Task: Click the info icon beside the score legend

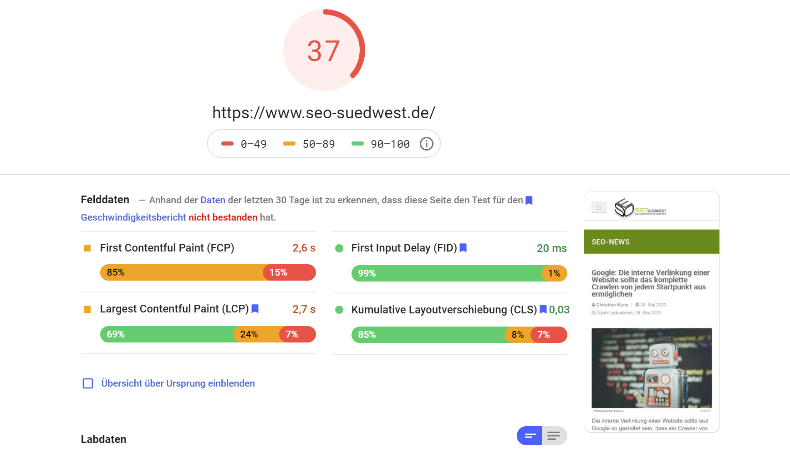Action: (426, 144)
